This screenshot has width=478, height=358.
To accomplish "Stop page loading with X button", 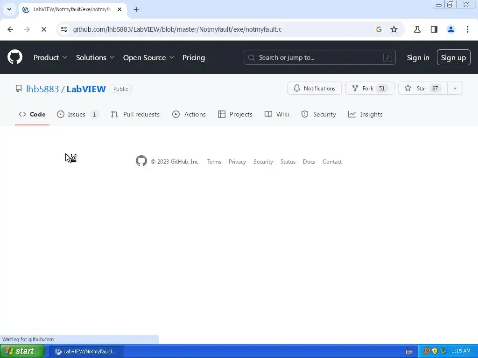I will coord(43,29).
